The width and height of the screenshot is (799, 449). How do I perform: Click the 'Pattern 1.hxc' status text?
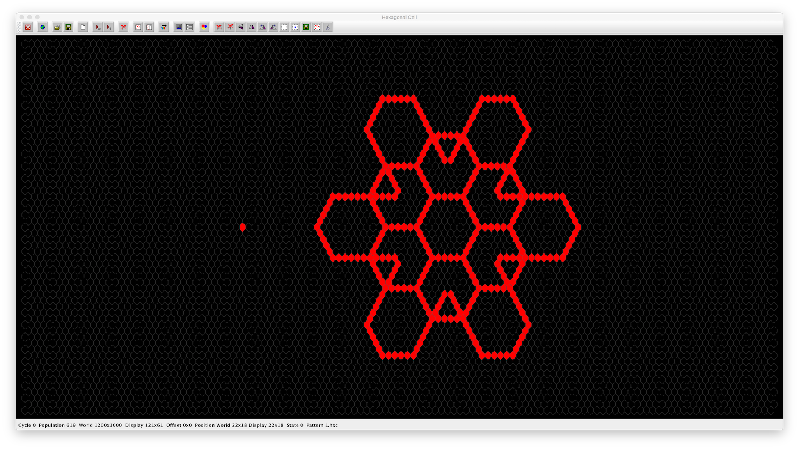[x=322, y=425]
